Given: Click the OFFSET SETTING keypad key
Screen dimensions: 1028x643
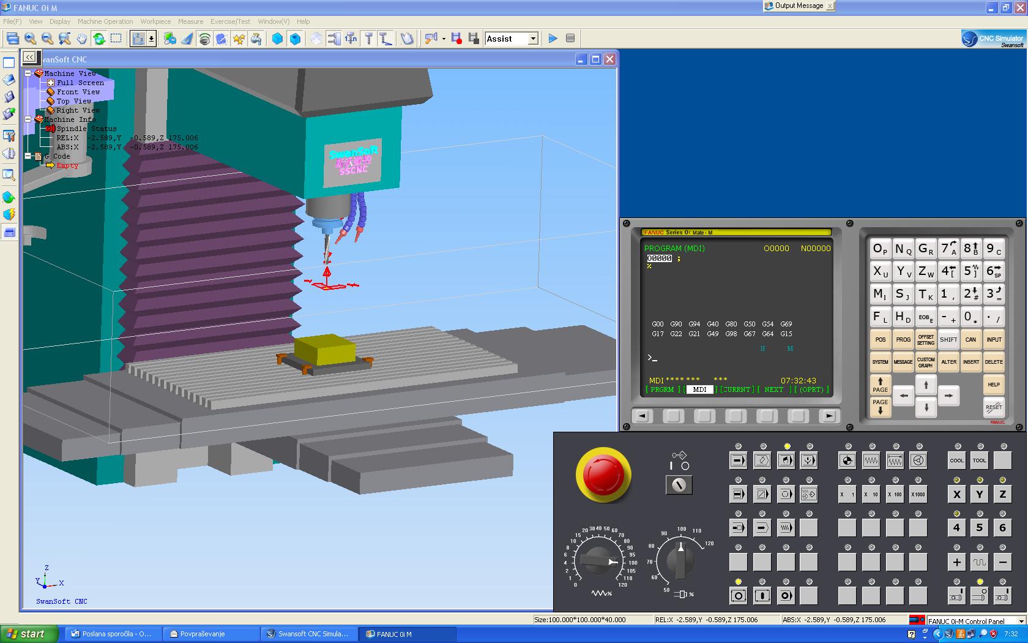Looking at the screenshot, I should [x=926, y=339].
